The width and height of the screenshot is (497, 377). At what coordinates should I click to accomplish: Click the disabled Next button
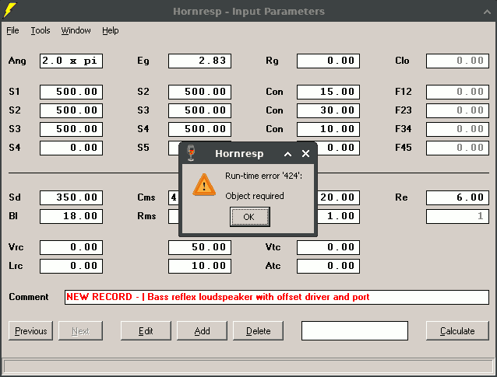point(80,331)
